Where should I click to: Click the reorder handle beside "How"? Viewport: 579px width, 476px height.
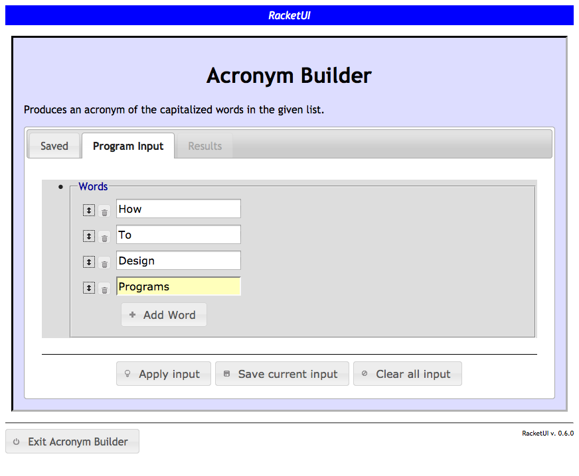coord(89,210)
